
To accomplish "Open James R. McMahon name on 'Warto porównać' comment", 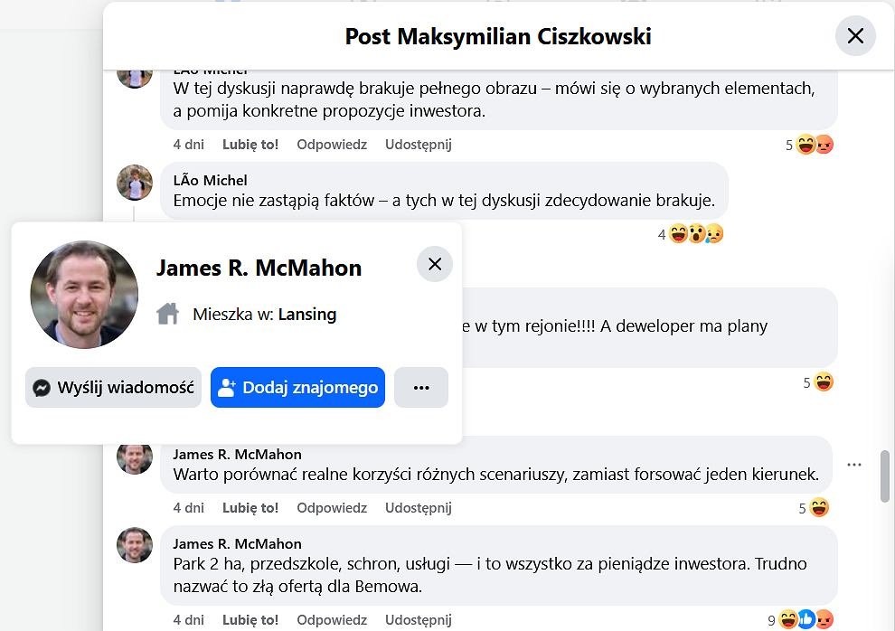I will [x=238, y=454].
